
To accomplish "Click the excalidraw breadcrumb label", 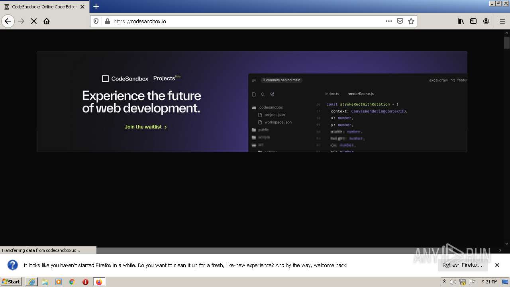I will (x=438, y=80).
